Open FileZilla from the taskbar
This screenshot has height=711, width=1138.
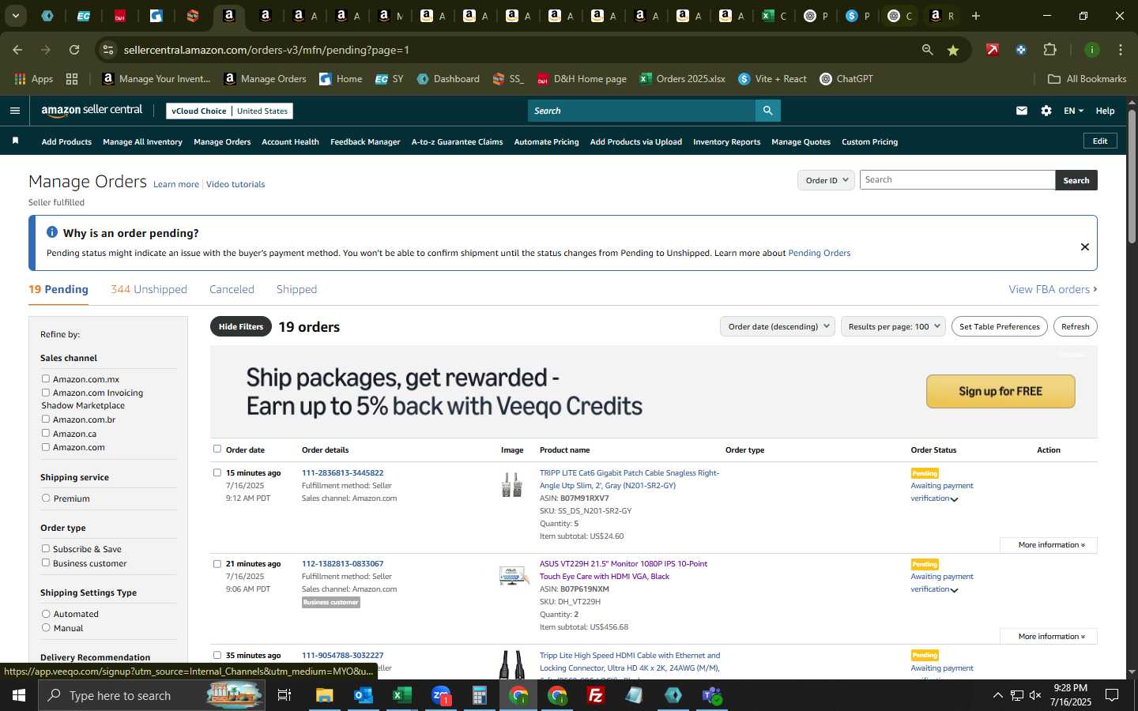point(596,695)
